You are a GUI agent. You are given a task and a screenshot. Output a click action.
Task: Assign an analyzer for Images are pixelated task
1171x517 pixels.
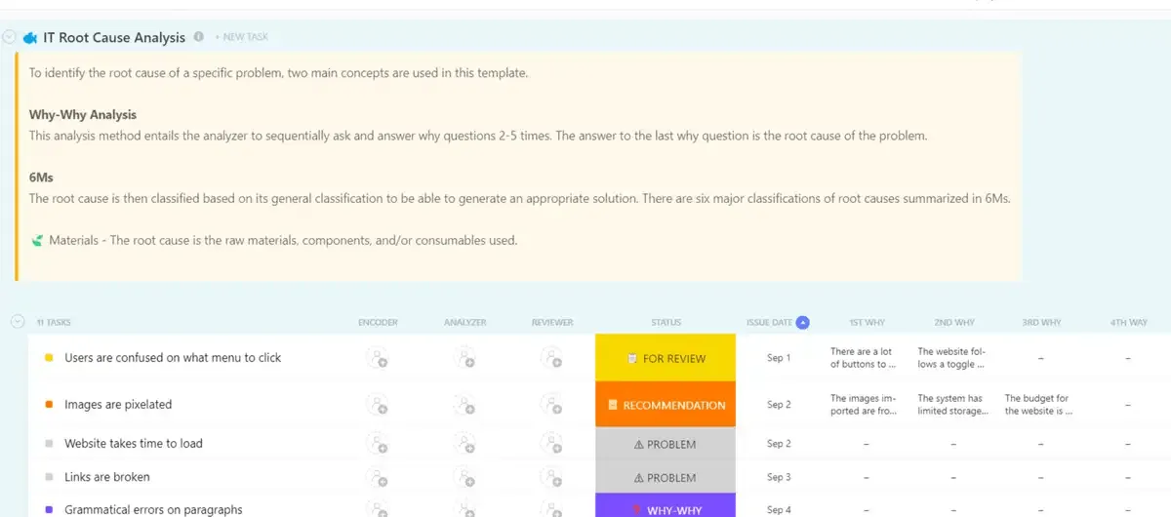464,405
